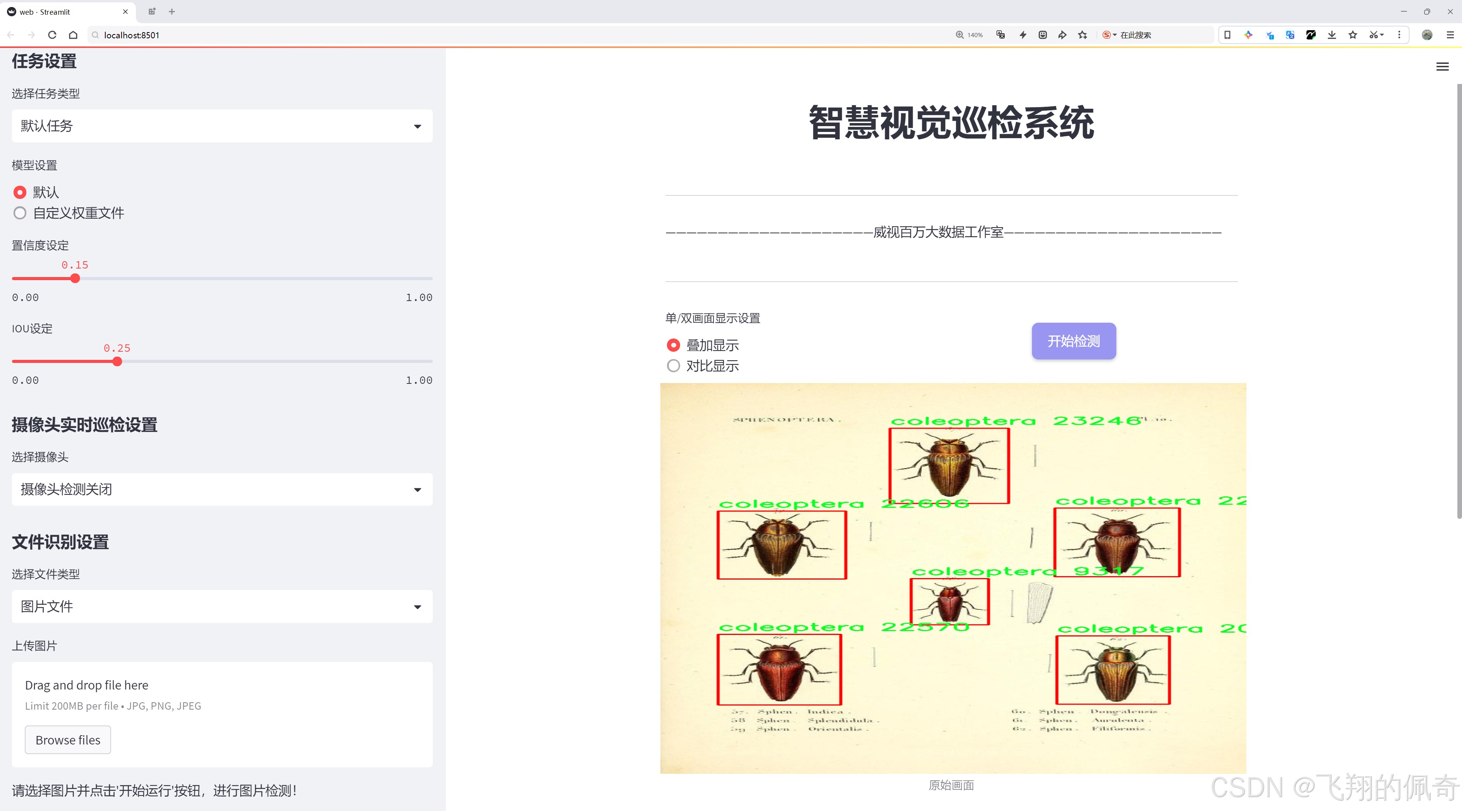Restore down the browser window

tap(1427, 11)
